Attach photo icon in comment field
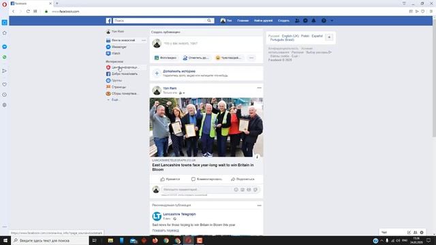Image resolution: width=436 pixels, height=245 pixels. pos(243,190)
